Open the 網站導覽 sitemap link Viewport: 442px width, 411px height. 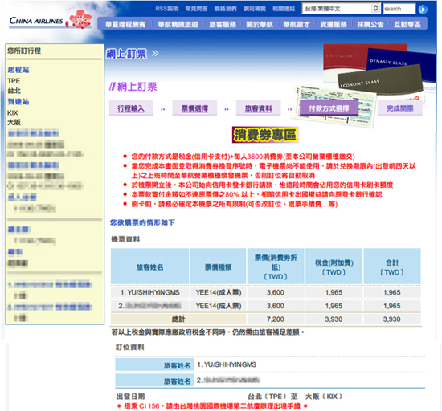255,9
